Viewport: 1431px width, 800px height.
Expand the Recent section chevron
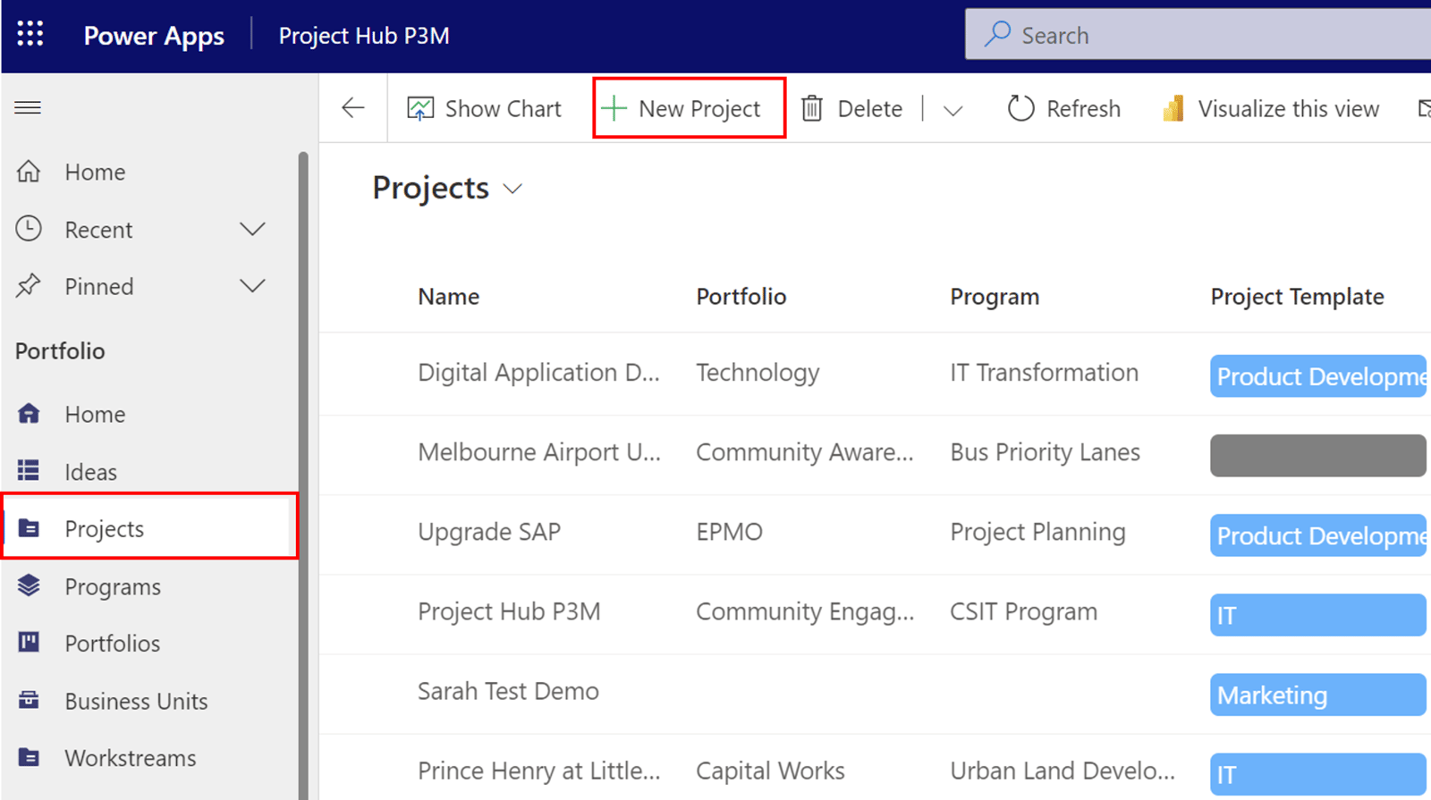[253, 230]
